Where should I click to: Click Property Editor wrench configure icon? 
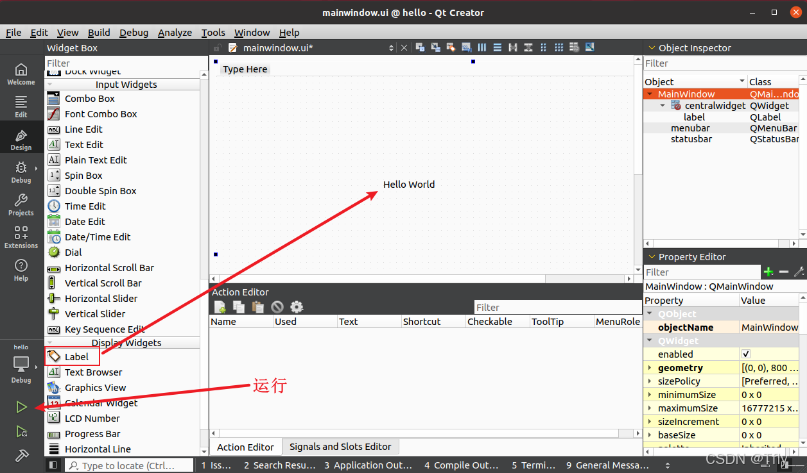799,272
